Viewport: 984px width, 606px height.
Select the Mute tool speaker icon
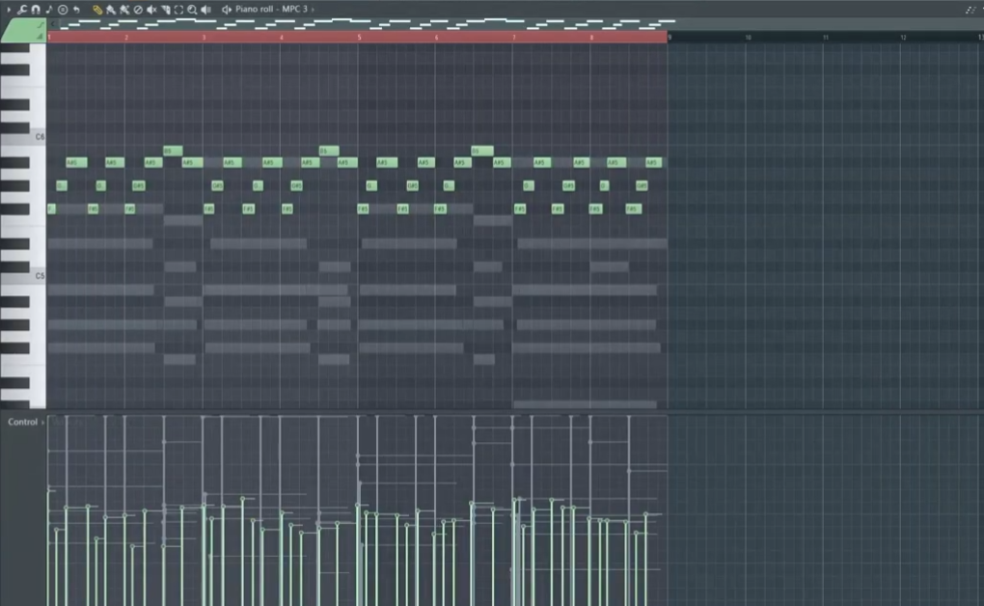click(151, 10)
